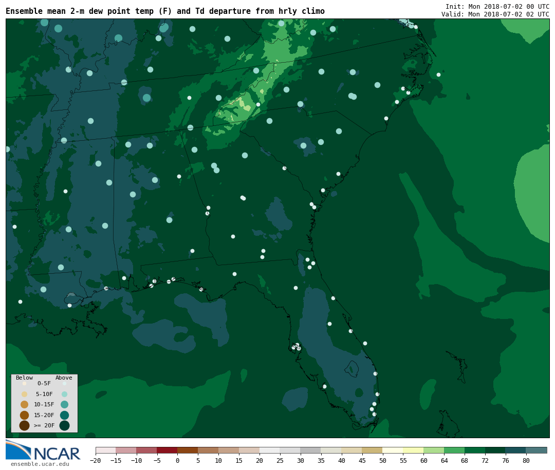This screenshot has width=555, height=470.
Task: Pick the light green 60 to 64 swatch
Action: (x=434, y=450)
